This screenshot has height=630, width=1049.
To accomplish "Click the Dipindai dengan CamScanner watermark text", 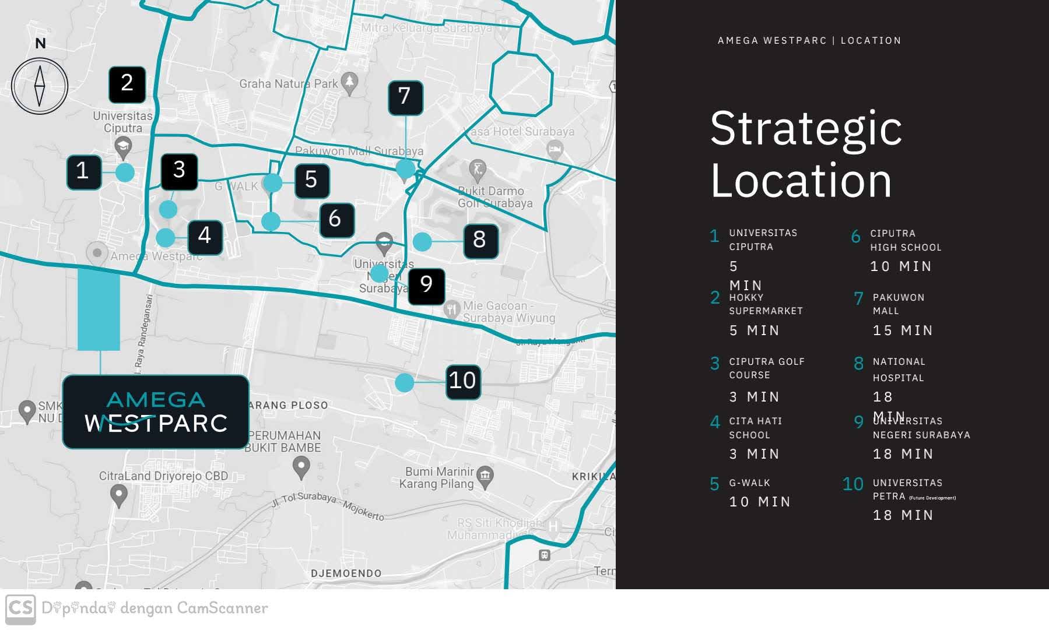I will [155, 608].
